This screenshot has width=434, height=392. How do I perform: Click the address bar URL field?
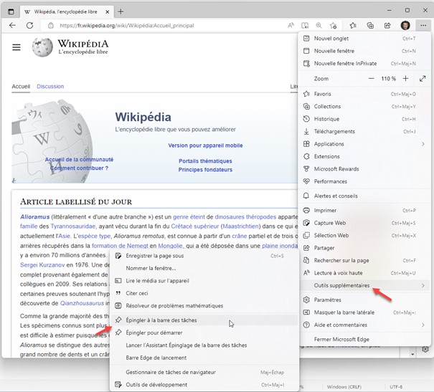165,25
